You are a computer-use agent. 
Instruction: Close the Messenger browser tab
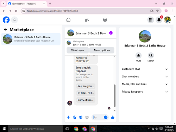pos(44,4)
